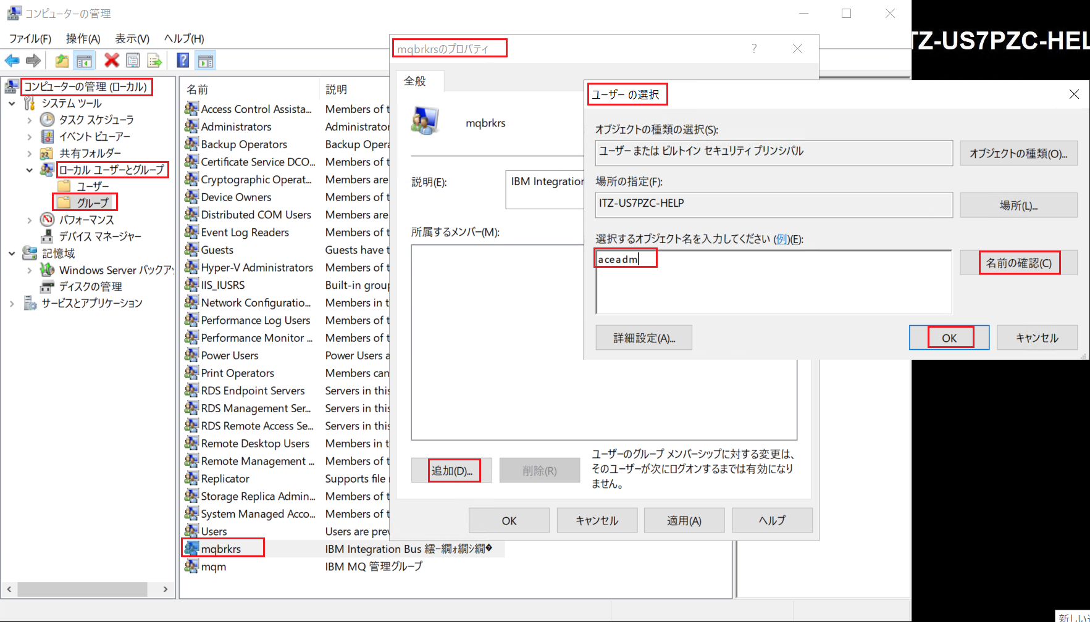Click the right scroll arrow in tree pane
Screen dimensions: 1090x622
click(x=166, y=589)
